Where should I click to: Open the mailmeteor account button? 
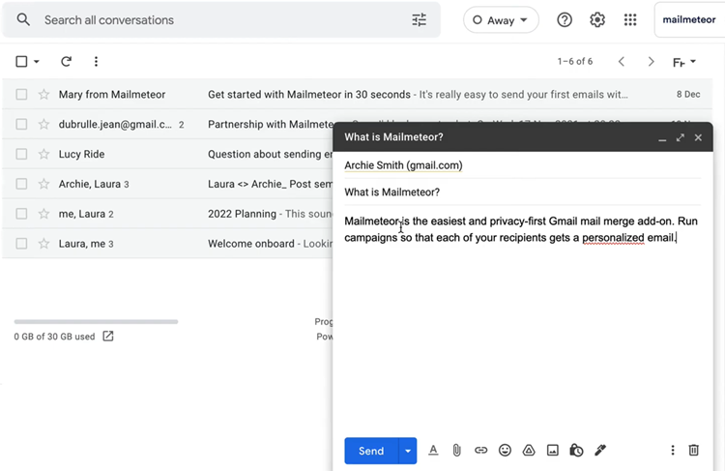point(689,20)
